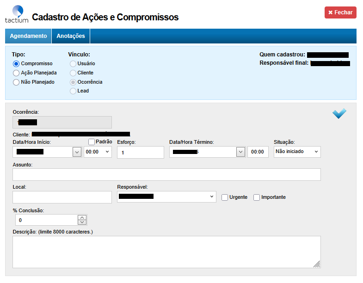This screenshot has height=283, width=363.
Task: Click the % Conclusão value field
Action: pos(47,220)
